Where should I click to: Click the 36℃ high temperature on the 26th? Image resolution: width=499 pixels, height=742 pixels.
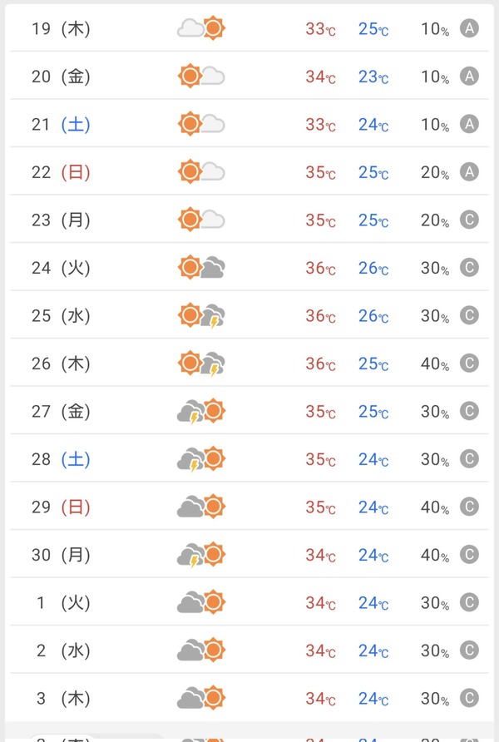tap(321, 364)
